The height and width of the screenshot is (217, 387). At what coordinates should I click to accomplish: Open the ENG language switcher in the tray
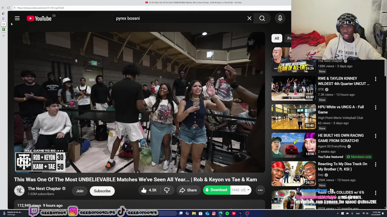coord(358,213)
